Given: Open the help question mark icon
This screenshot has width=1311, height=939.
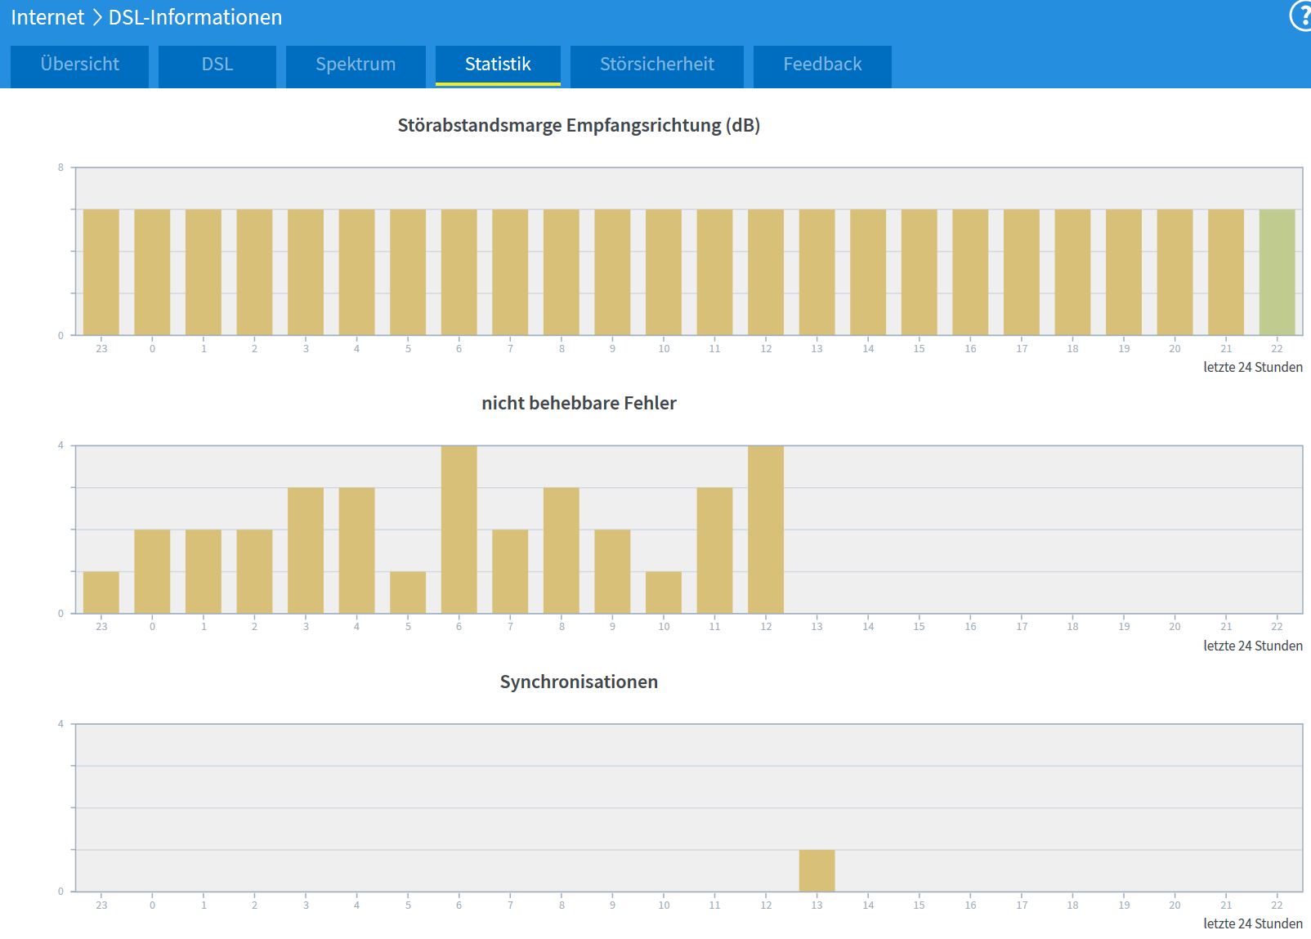Looking at the screenshot, I should [1301, 16].
